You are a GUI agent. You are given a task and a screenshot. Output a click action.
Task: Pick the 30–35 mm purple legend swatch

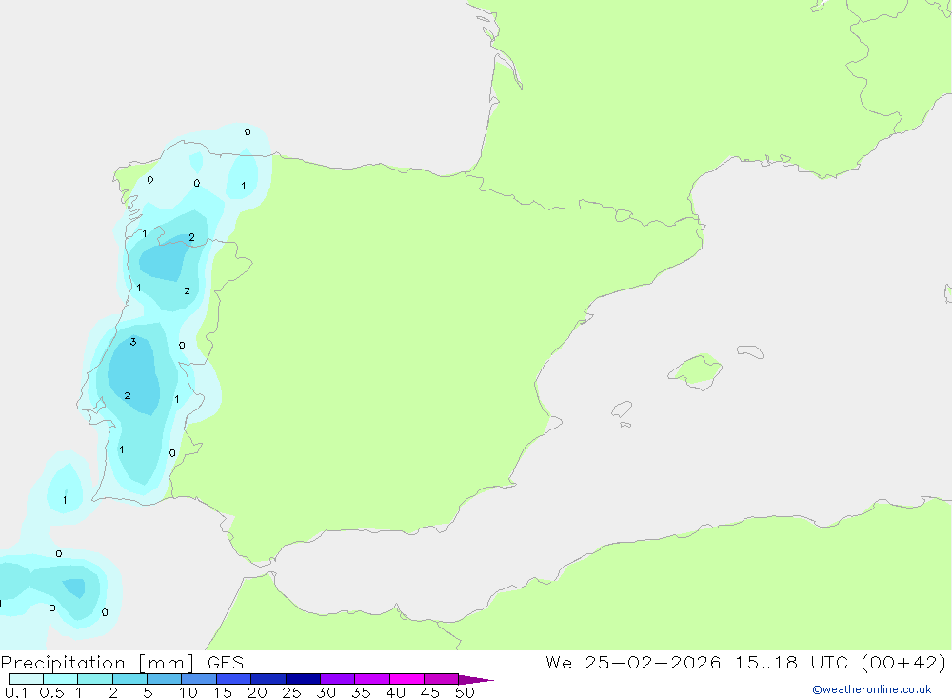pyautogui.click(x=338, y=679)
